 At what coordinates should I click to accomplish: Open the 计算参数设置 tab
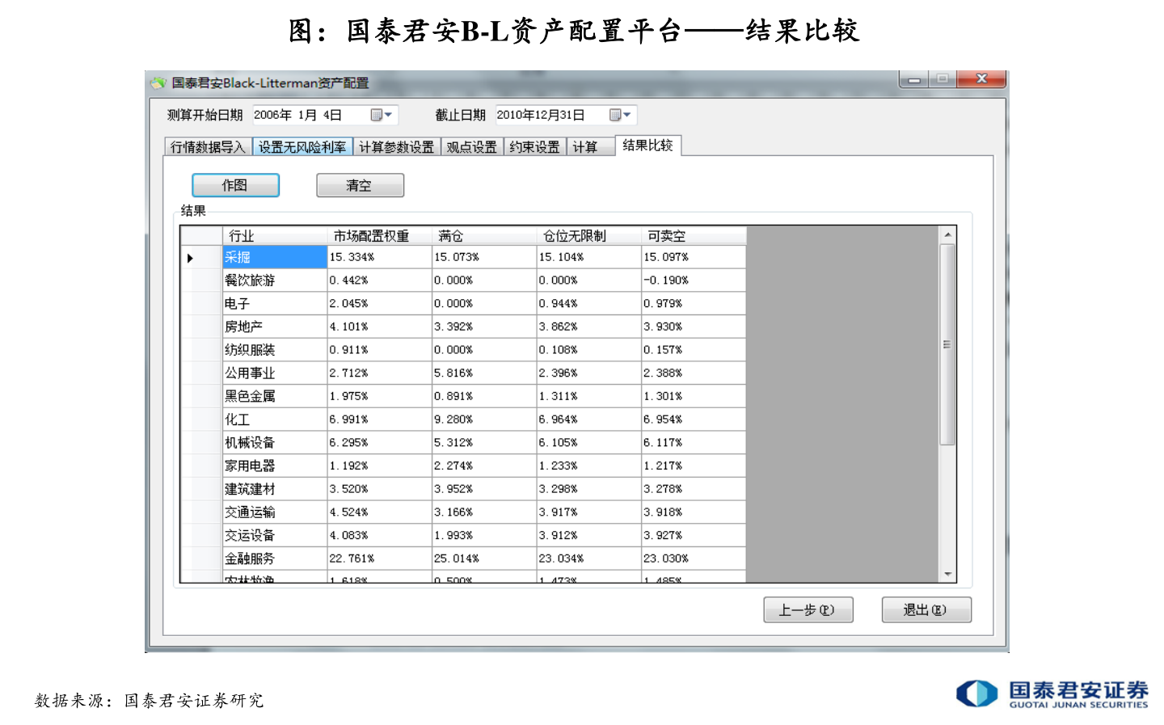[x=396, y=147]
